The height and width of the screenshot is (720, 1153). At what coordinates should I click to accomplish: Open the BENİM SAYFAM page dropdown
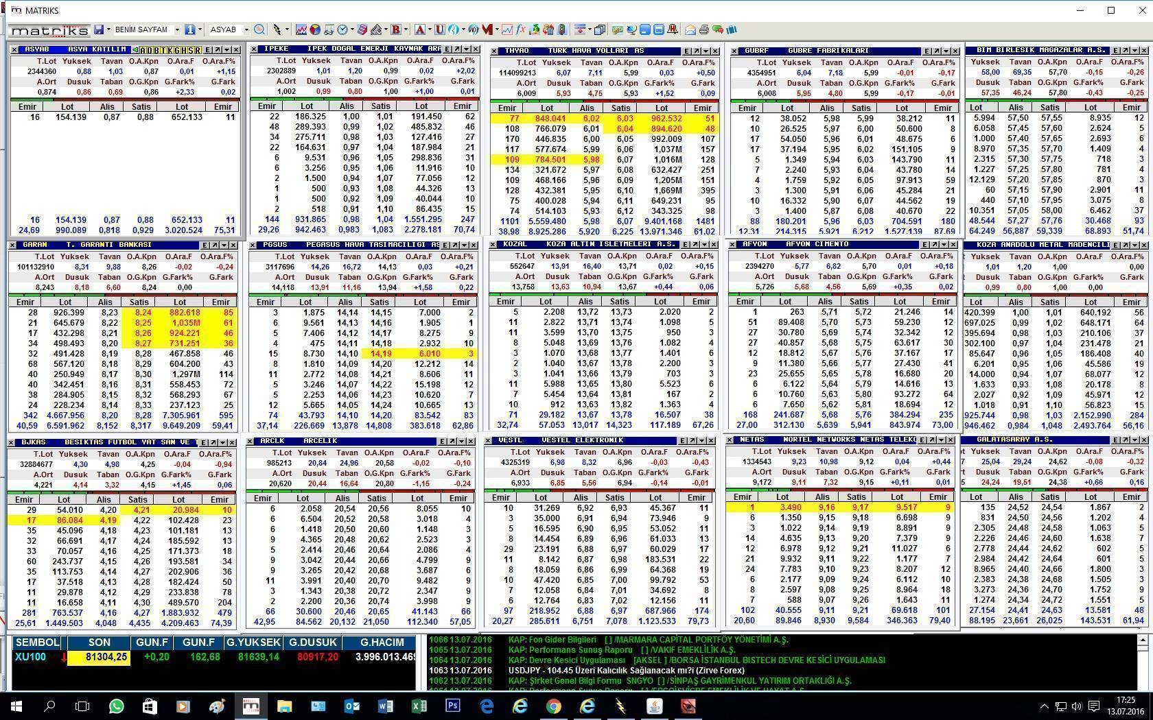point(176,29)
